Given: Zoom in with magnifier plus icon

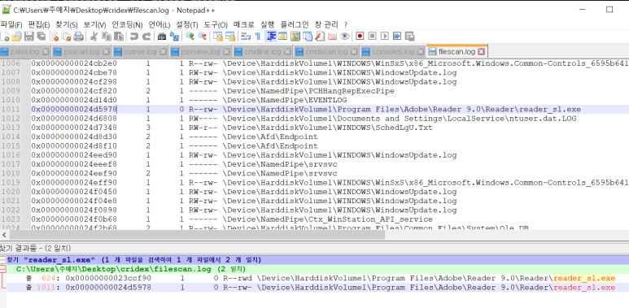Looking at the screenshot, I should click(190, 37).
